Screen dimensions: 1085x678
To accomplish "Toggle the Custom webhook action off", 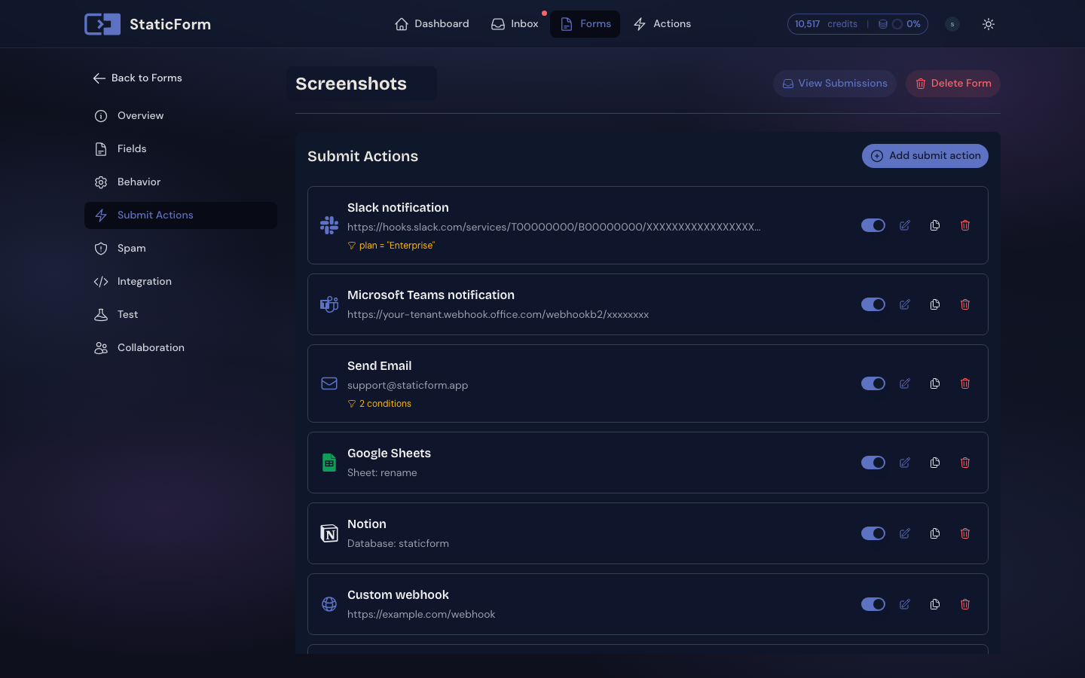I will click(x=873, y=604).
